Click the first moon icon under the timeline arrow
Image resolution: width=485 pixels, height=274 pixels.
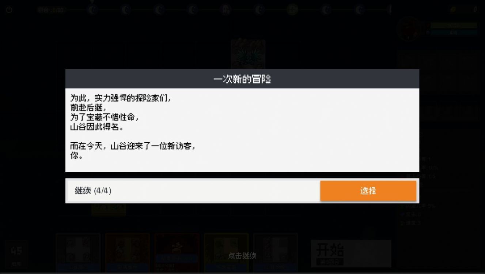[93, 10]
